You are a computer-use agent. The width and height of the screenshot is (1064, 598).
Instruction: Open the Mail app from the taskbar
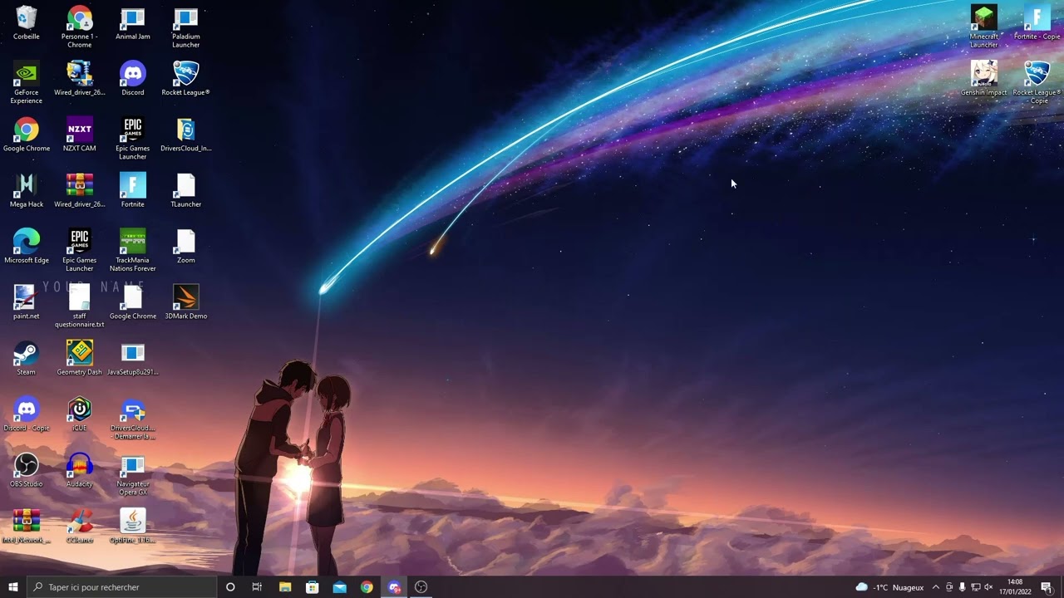(x=339, y=587)
